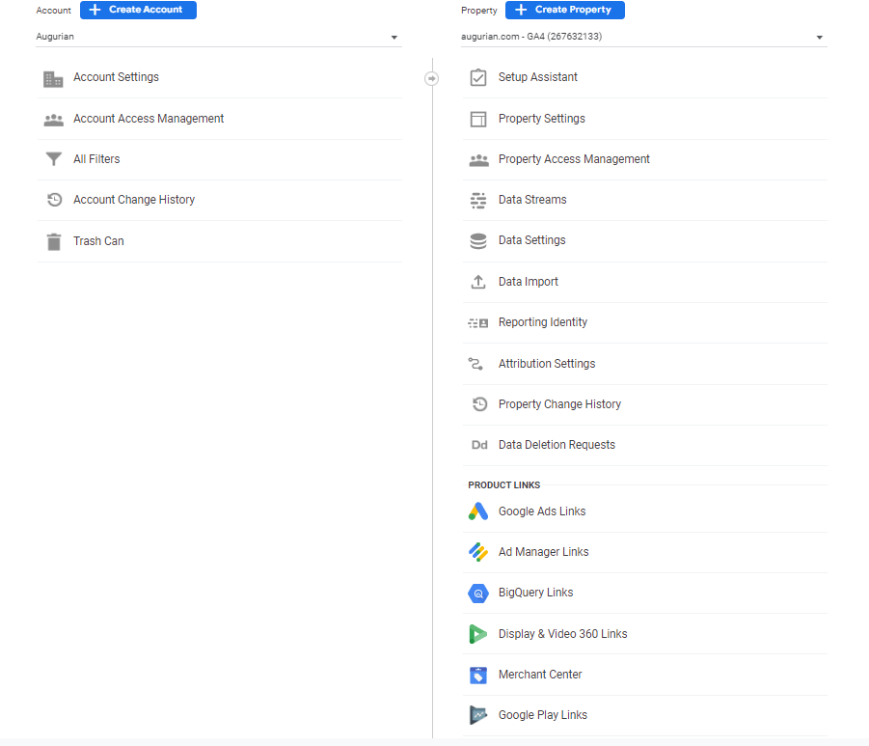Click the Setup Assistant checkmark icon

coord(478,77)
